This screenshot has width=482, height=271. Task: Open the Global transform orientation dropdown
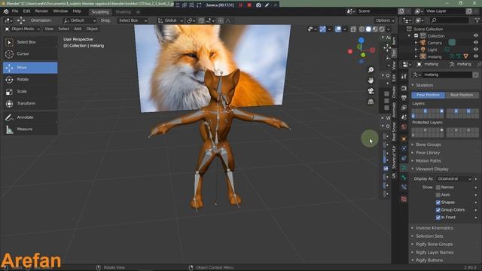(x=170, y=20)
